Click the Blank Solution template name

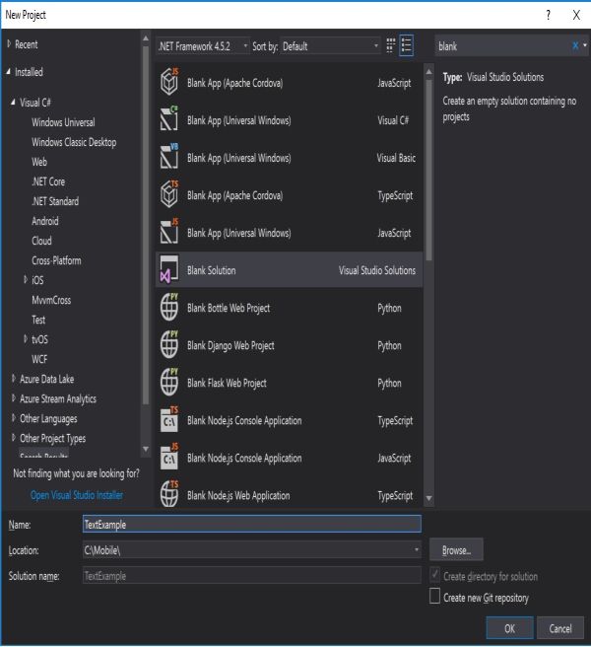tap(212, 270)
